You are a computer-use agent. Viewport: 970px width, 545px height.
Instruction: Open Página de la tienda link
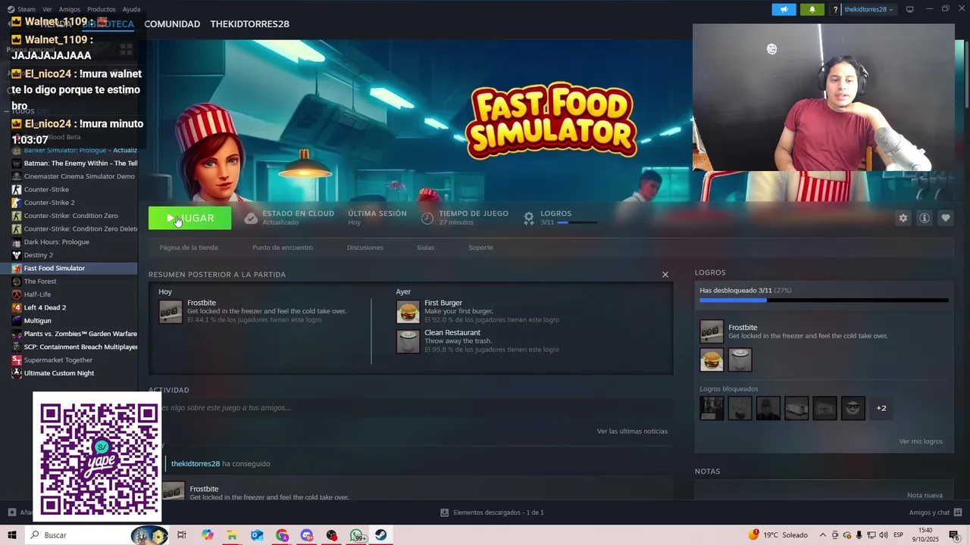189,248
